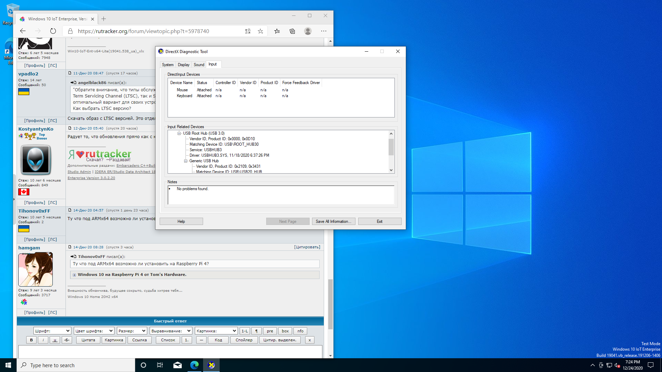This screenshot has height=372, width=662.
Task: Open the Recycle Bin desktop icon
Action: (x=10, y=14)
